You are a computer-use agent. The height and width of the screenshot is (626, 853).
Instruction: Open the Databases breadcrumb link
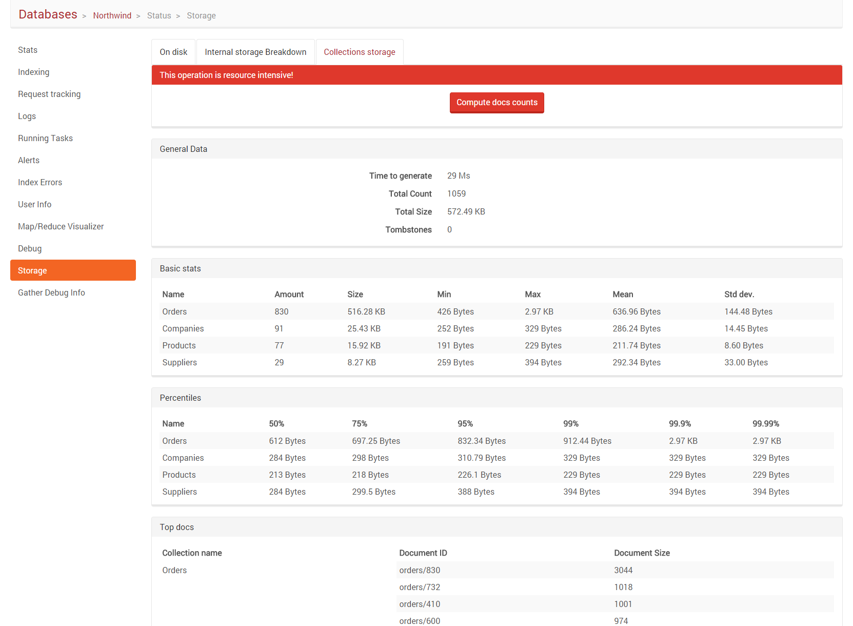[x=48, y=14]
